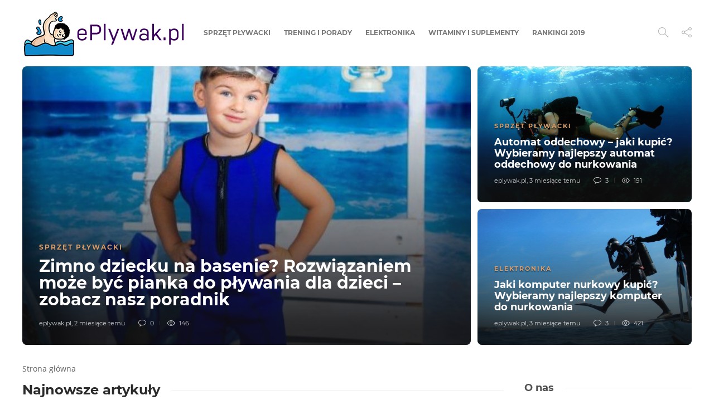Open Witaminy i Suplementy menu
Viewport: 714px width, 400px height.
[474, 33]
